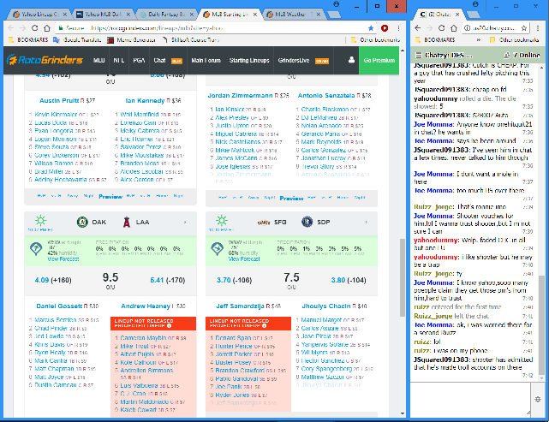Click info icon on Angels projected lineup
Image resolution: width=549 pixels, height=422 pixels.
pos(169,326)
